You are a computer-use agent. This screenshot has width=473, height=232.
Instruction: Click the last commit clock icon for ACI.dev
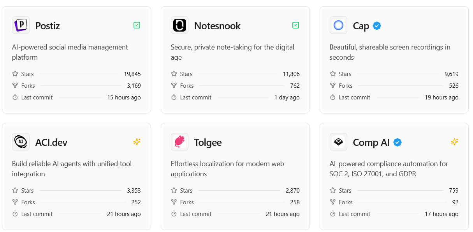pyautogui.click(x=15, y=214)
